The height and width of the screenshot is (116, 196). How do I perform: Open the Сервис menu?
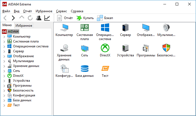[61, 11]
